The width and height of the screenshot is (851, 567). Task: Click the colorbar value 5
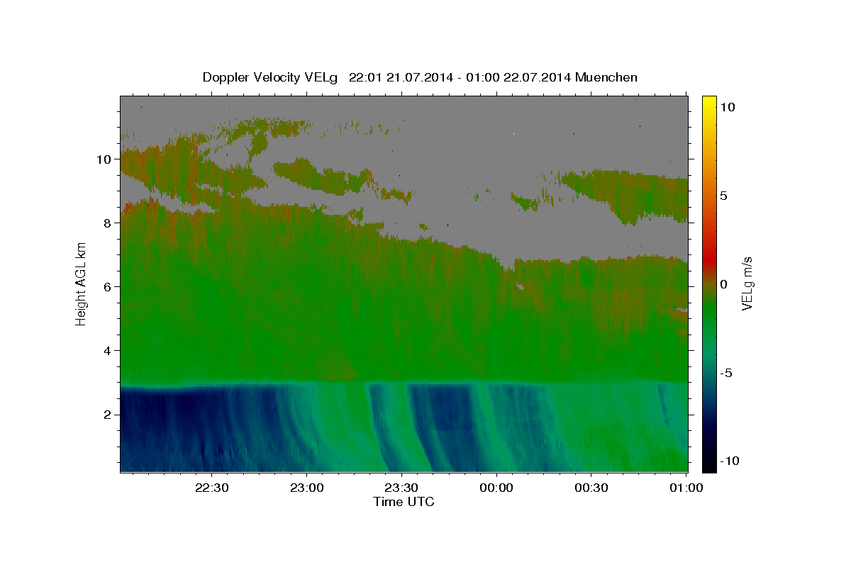(x=724, y=196)
